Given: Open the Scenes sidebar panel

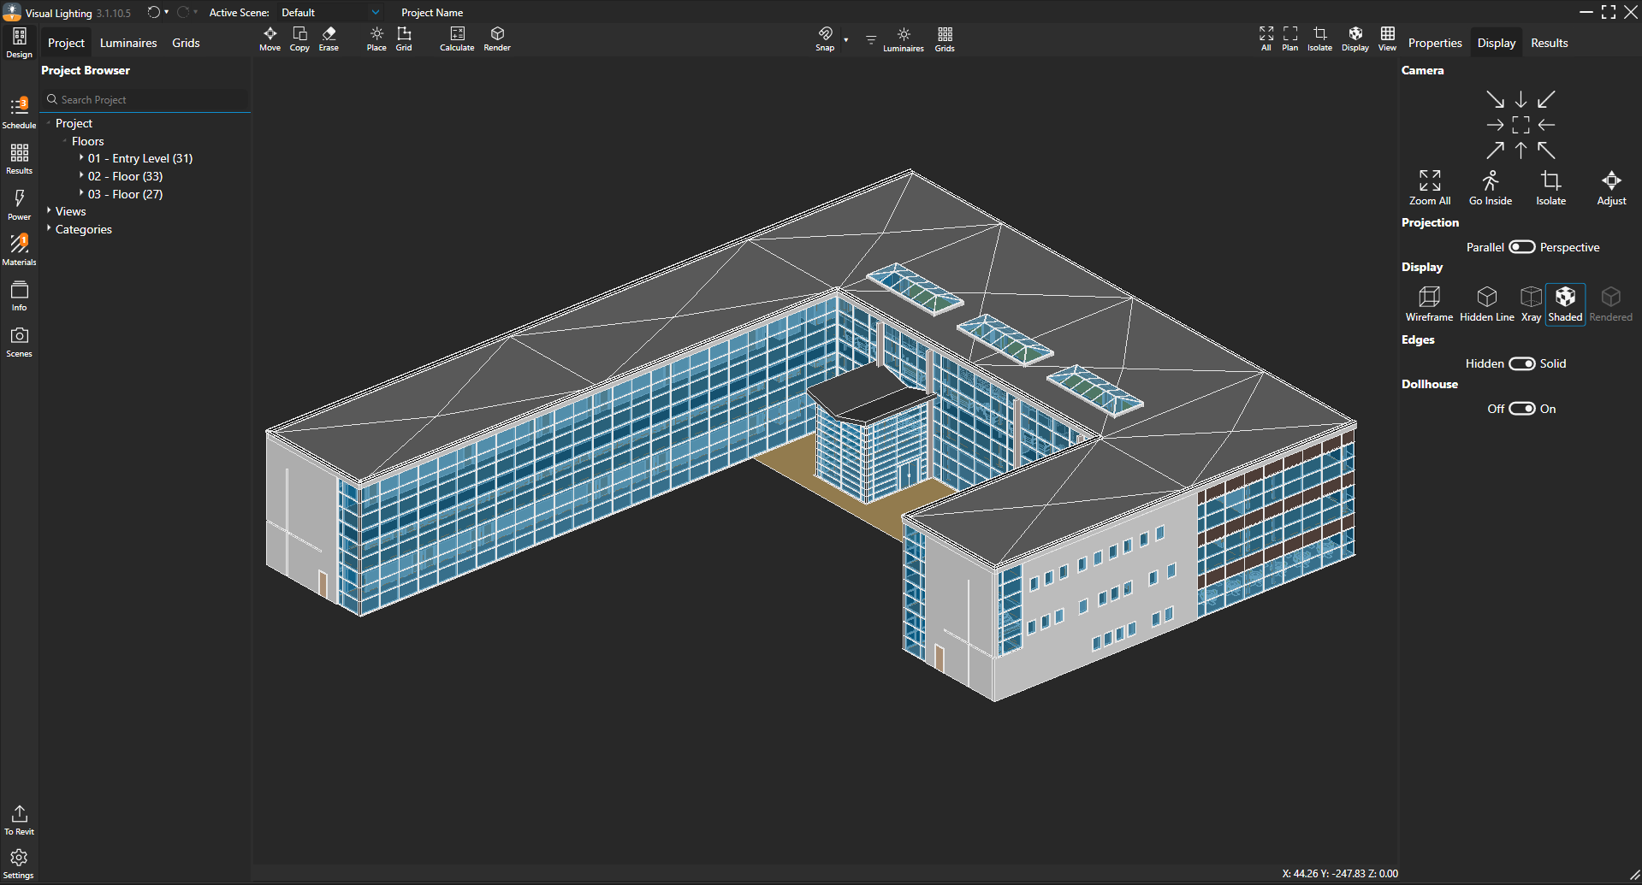Looking at the screenshot, I should point(19,340).
